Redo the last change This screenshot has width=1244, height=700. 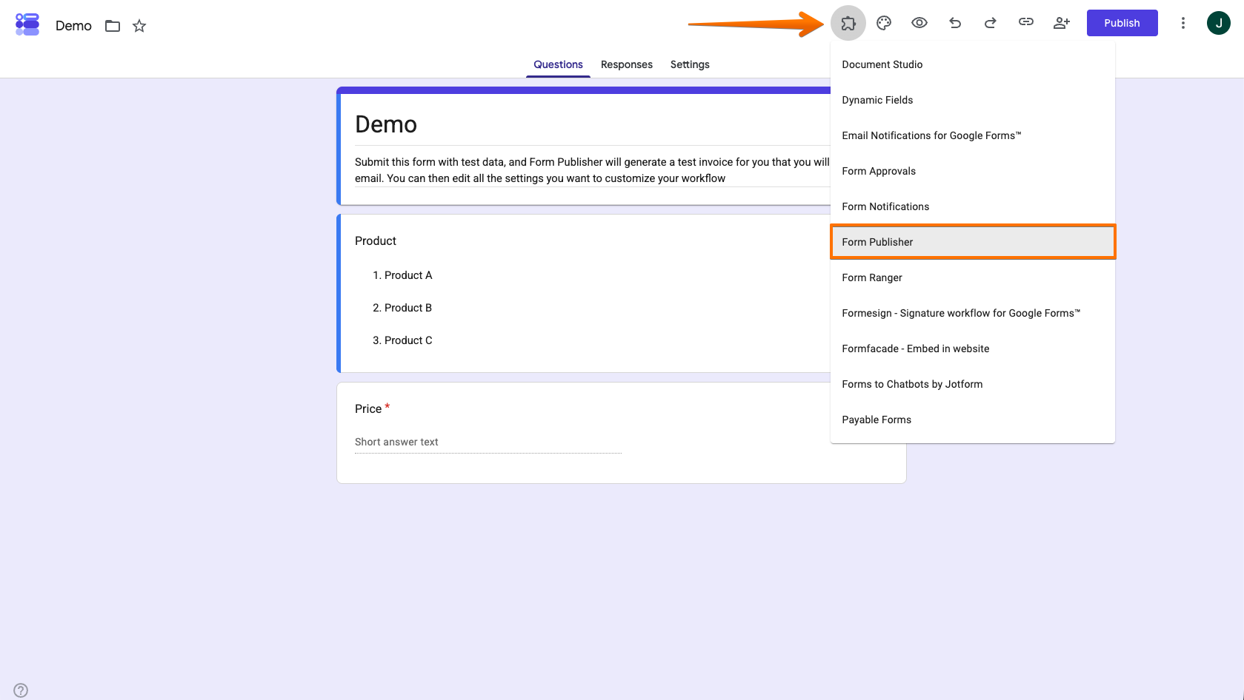(991, 23)
